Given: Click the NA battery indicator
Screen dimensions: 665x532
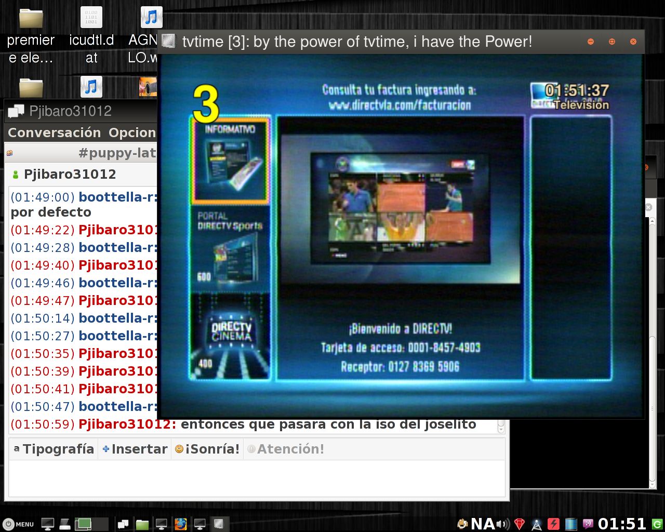Looking at the screenshot, I should click(483, 524).
